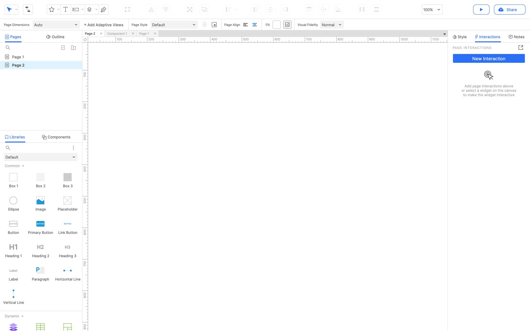Switch to the Components tab
The image size is (530, 331).
(56, 137)
